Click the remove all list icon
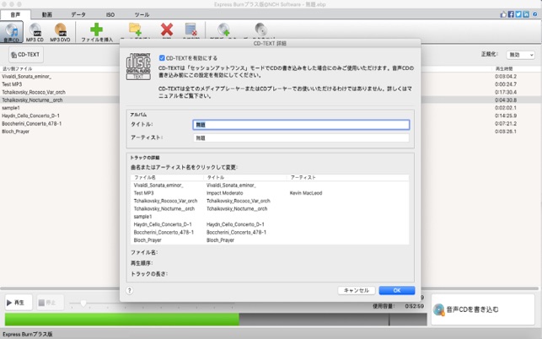542x339 pixels. coord(191,30)
